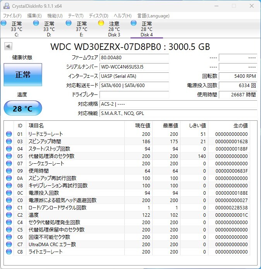This screenshot has height=269, width=261.
Task: Select the リードエラーレート row name
Action: point(45,134)
